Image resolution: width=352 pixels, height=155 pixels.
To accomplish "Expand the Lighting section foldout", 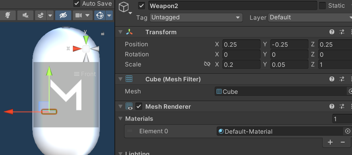I will (120, 154).
